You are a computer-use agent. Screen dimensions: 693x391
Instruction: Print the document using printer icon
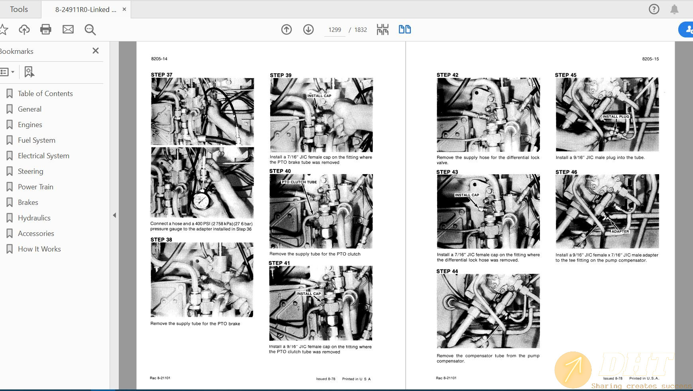click(46, 29)
